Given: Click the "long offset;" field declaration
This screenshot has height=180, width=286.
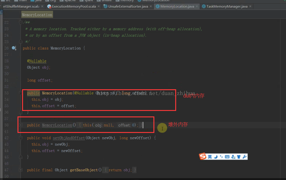Looking at the screenshot, I should (x=40, y=80).
